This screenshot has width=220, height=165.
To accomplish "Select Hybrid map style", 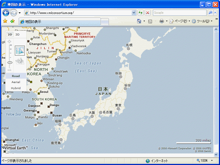I will coord(16,88).
